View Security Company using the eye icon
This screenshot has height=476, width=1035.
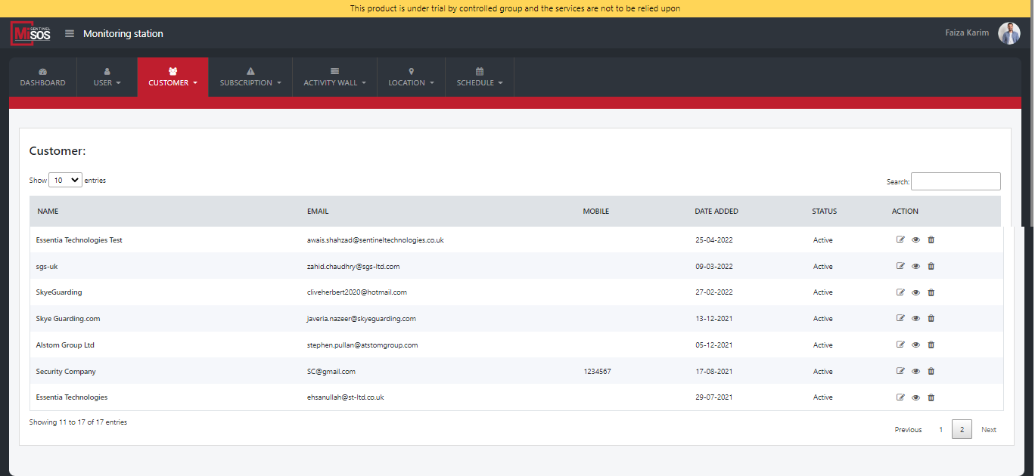tap(915, 371)
